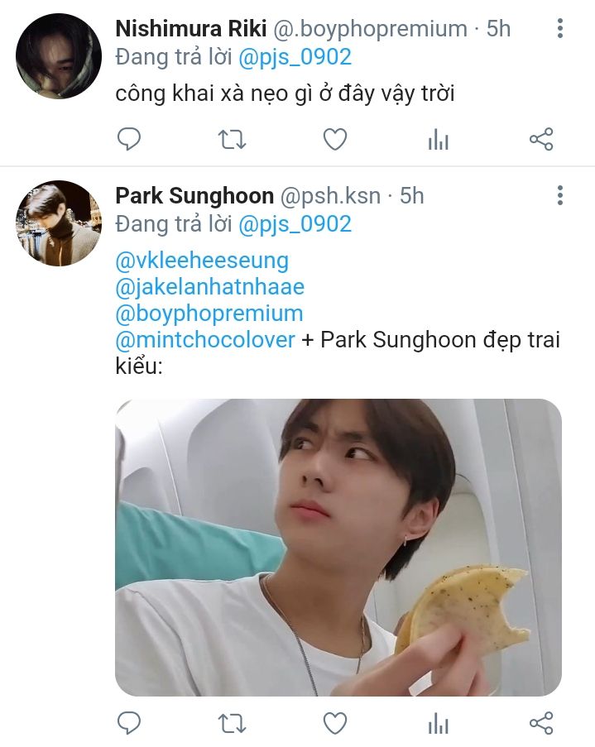
Task: Reply to Nishimura Riki's tweet
Action: [x=128, y=140]
